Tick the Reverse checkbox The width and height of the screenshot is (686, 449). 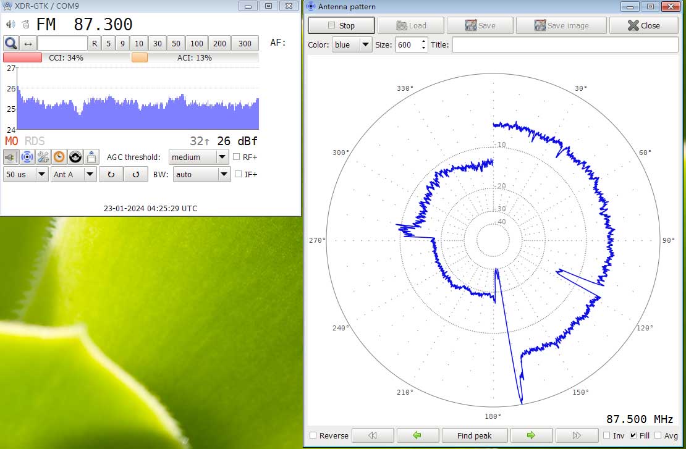coord(313,435)
